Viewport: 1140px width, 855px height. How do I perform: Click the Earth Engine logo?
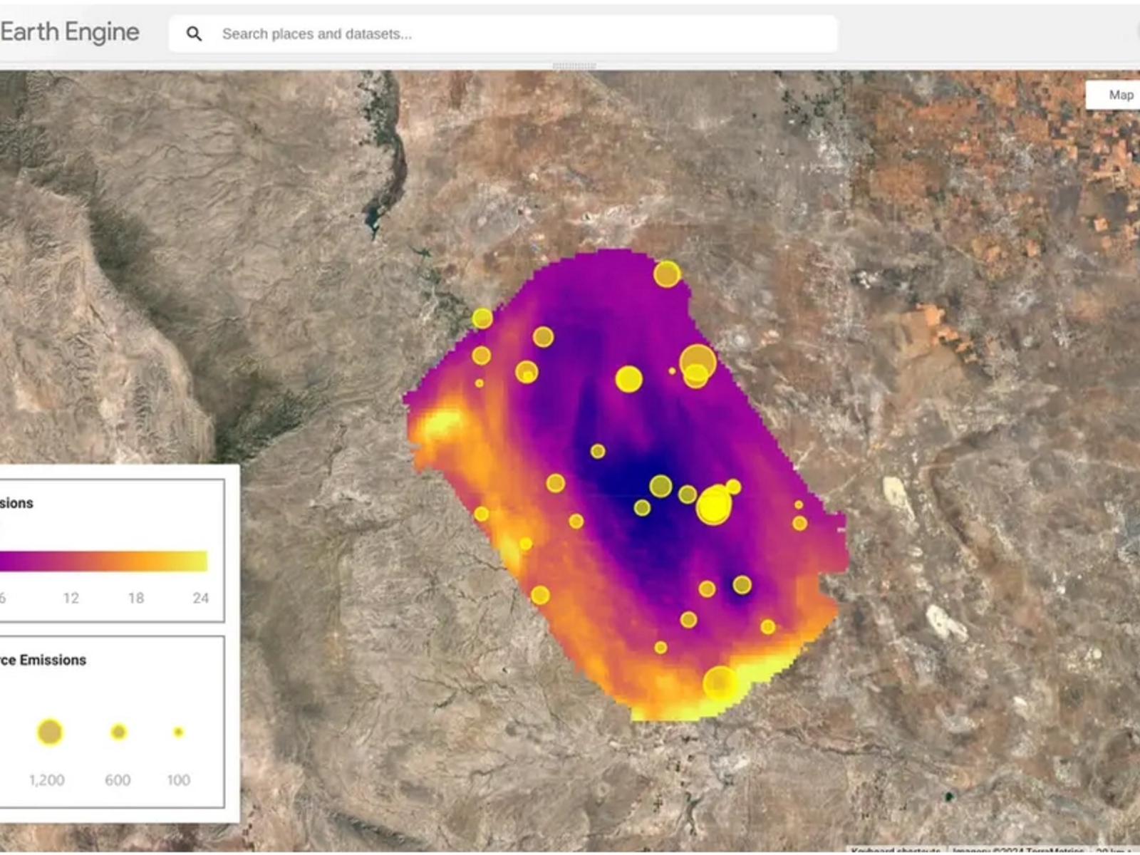(x=70, y=32)
